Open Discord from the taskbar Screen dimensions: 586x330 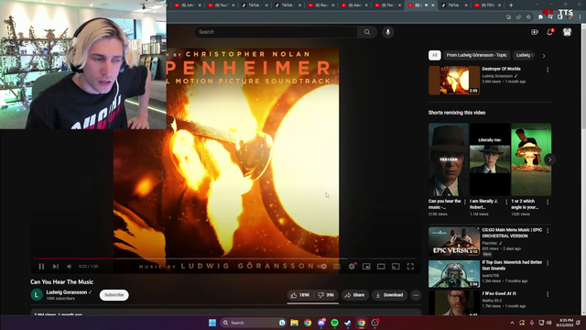321,323
